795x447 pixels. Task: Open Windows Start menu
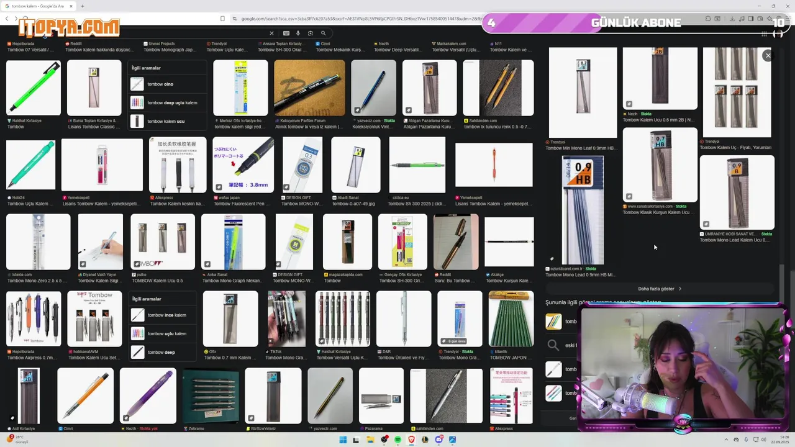(x=342, y=440)
